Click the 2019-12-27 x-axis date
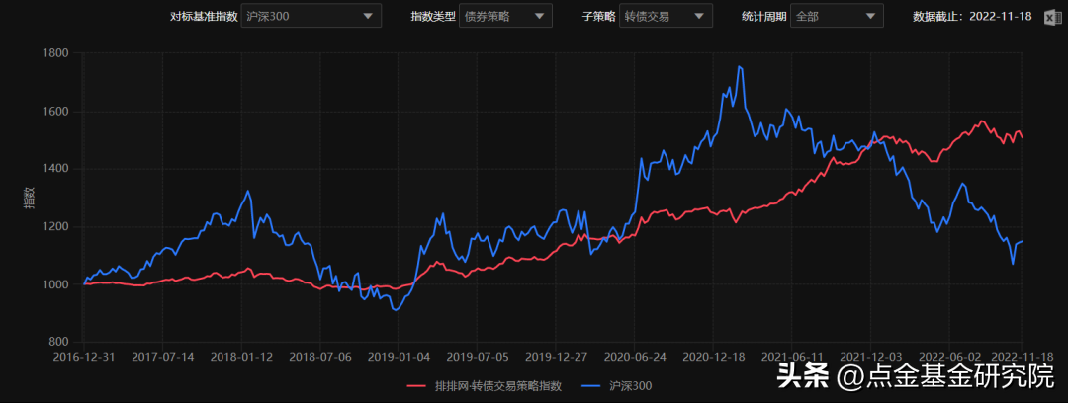 (x=556, y=356)
